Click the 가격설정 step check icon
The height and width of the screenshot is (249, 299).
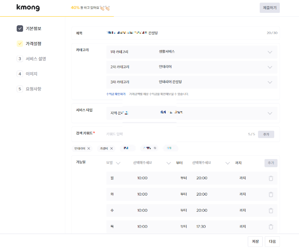[20, 44]
